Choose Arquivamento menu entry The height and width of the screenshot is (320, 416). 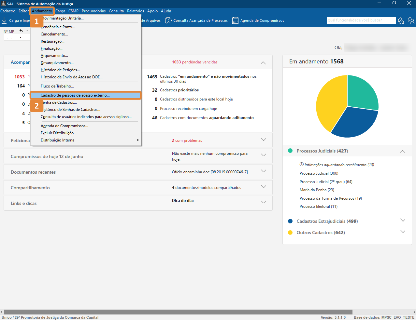click(x=86, y=56)
